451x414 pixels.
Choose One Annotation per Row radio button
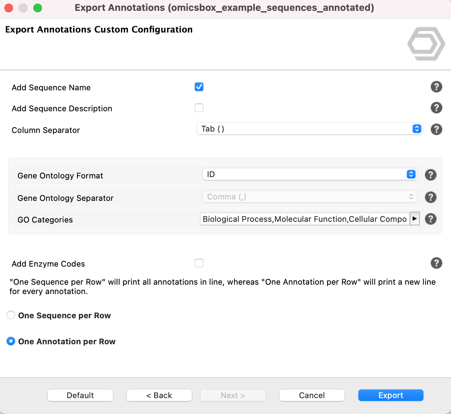pos(11,341)
